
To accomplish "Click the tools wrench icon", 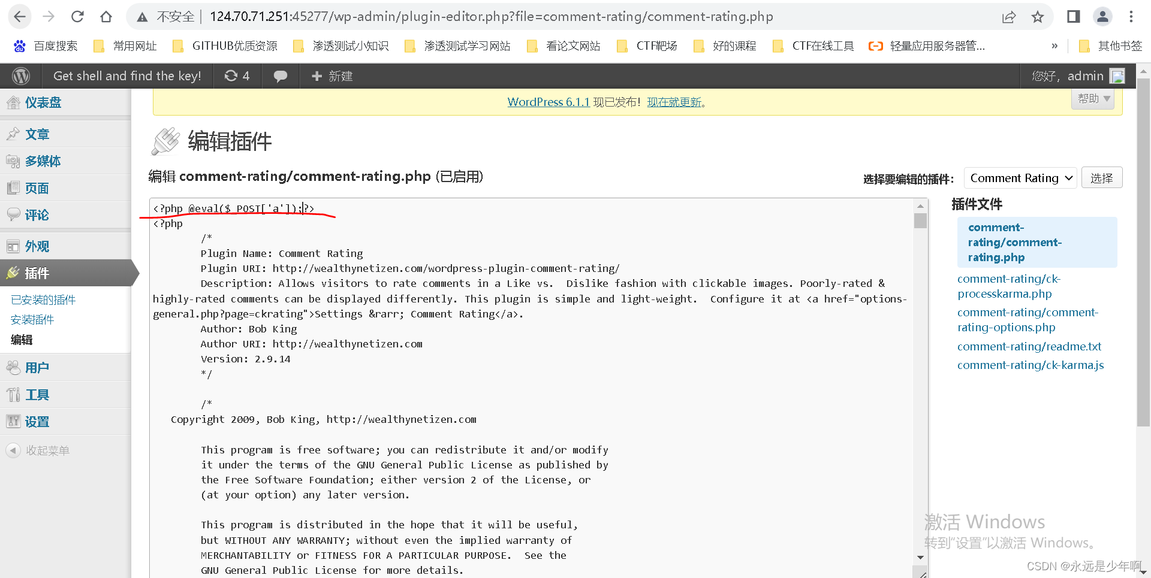I will click(x=13, y=395).
